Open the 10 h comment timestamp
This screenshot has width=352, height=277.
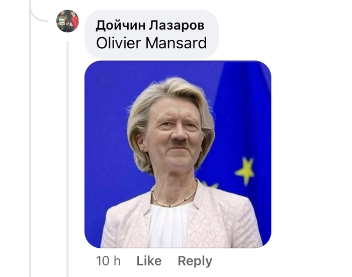pyautogui.click(x=108, y=261)
